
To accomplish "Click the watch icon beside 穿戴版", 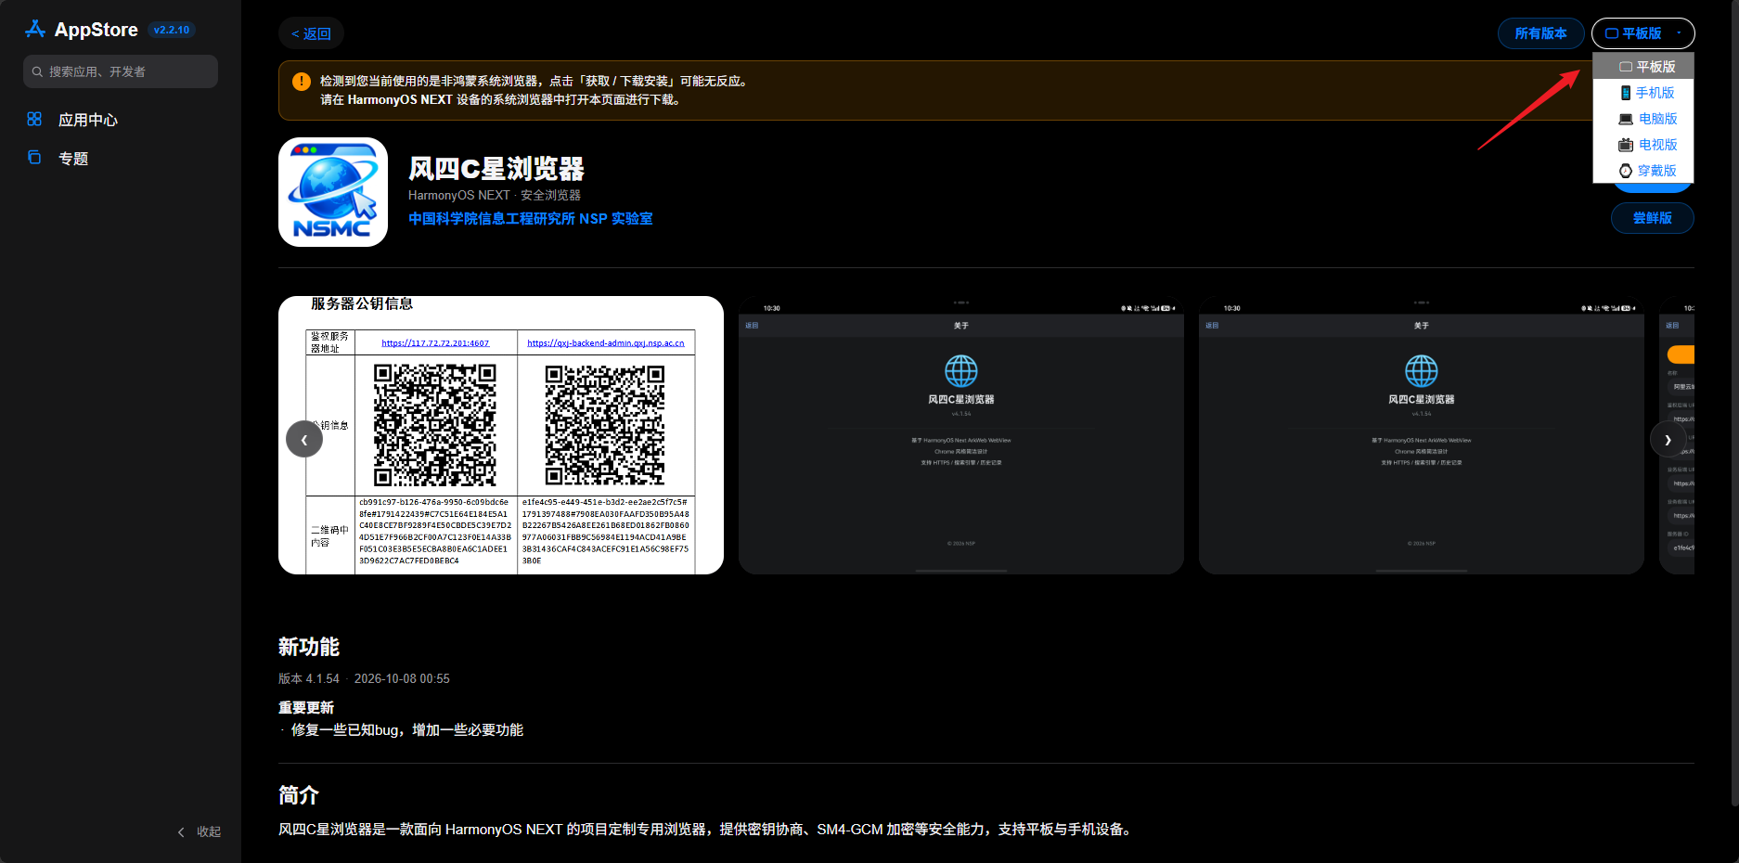I will coord(1626,171).
